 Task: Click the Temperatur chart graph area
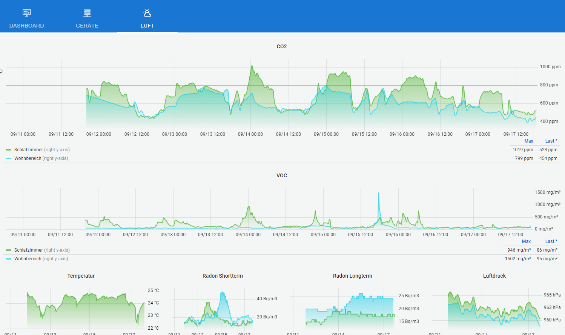75,309
